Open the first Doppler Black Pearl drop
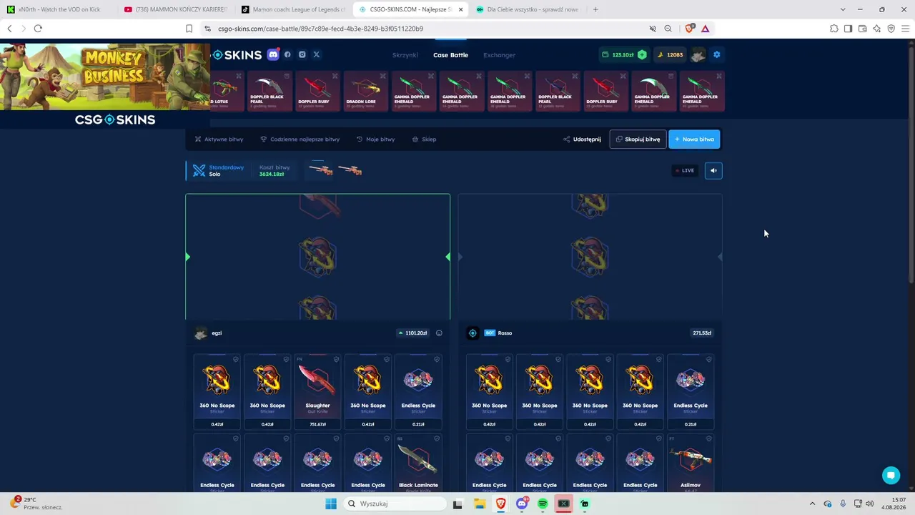The width and height of the screenshot is (915, 515). [x=270, y=91]
